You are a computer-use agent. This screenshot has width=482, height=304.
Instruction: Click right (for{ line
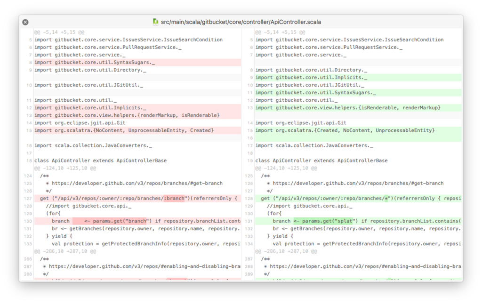pyautogui.click(x=274, y=213)
